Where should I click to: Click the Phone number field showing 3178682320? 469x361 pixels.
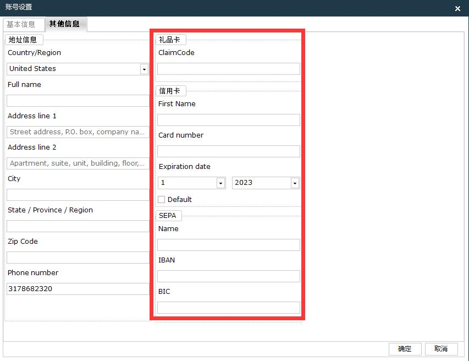(x=77, y=288)
